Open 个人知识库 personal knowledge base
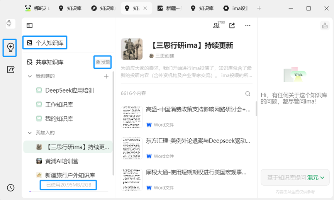The width and height of the screenshot is (334, 200). (x=45, y=43)
